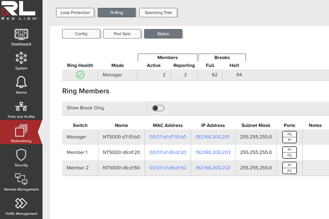This screenshot has width=329, height=219.
Task: Click the green Ring Health checkmark
Action: coord(80,75)
